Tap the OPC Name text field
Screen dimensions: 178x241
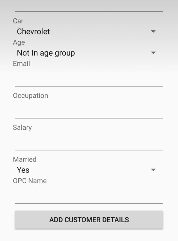[x=89, y=195]
